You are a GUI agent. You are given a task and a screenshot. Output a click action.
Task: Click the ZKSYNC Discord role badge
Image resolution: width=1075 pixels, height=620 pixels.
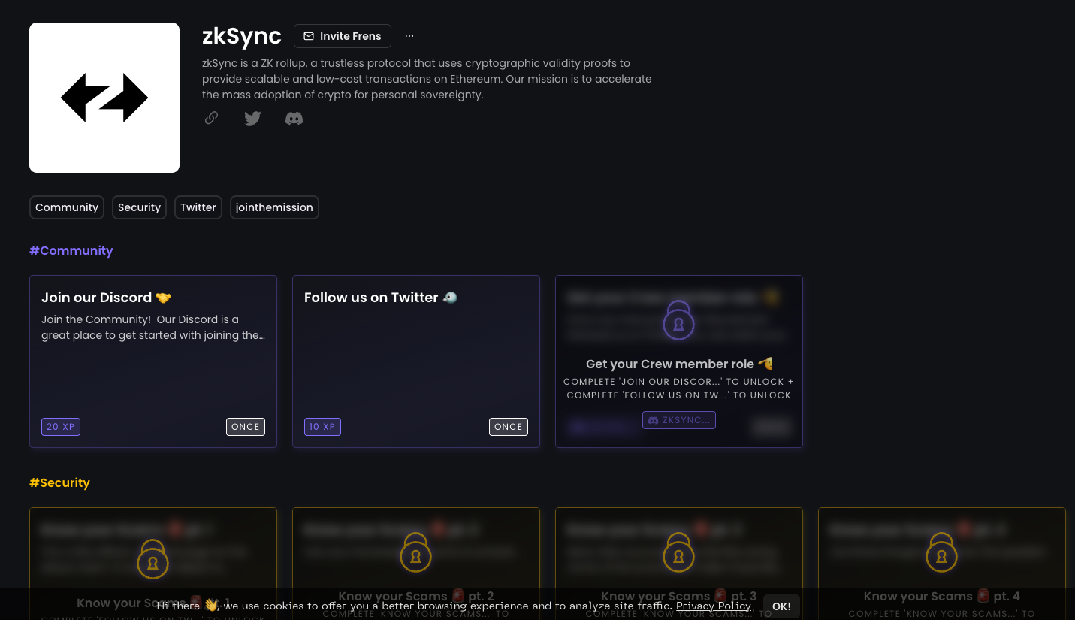pos(679,420)
